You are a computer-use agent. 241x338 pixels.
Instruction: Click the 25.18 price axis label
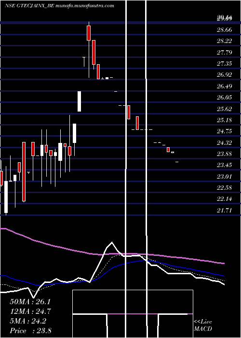coord(225,120)
